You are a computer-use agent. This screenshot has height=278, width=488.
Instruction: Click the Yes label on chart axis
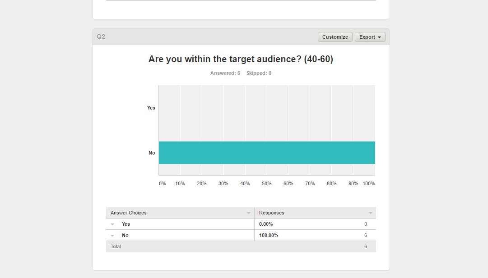pyautogui.click(x=151, y=108)
